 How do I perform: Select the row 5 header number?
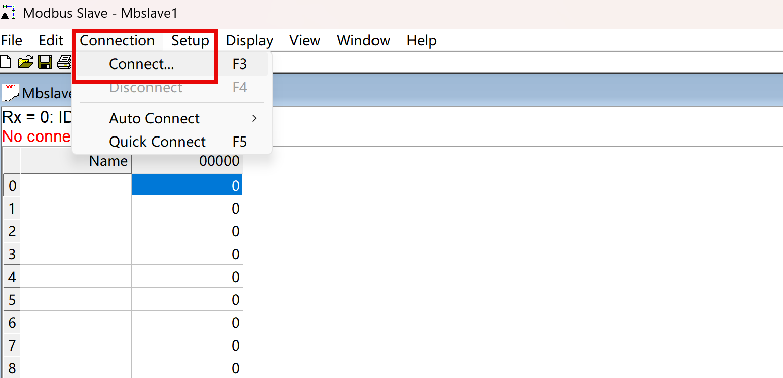coord(12,299)
